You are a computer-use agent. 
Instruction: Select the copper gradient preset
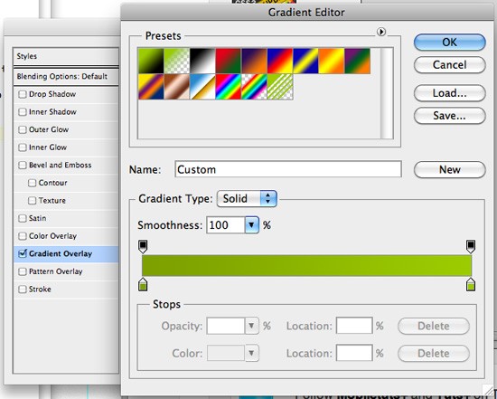pos(177,87)
